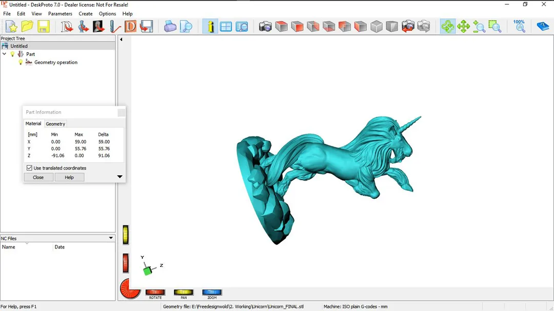Select the Right view cube icon
This screenshot has height=311, width=554.
(x=313, y=27)
